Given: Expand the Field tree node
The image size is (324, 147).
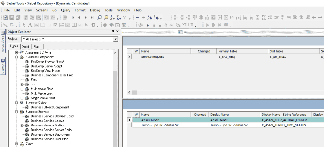Looking at the screenshot, I should (x=22, y=80).
